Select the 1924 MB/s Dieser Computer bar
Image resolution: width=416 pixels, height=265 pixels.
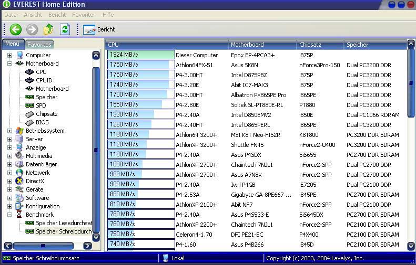141,55
